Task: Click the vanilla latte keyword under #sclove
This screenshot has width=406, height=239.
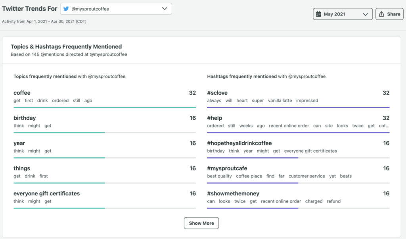Action: pyautogui.click(x=280, y=101)
